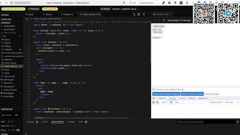Open Explorer panel more options ellipsis

20,15
